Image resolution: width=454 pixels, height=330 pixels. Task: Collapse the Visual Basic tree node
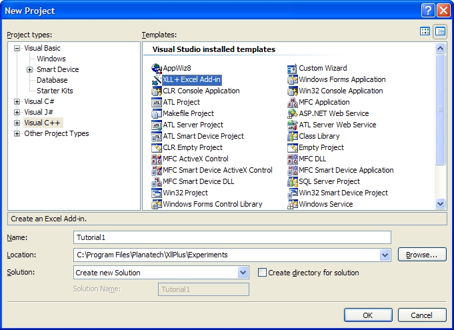(x=17, y=48)
